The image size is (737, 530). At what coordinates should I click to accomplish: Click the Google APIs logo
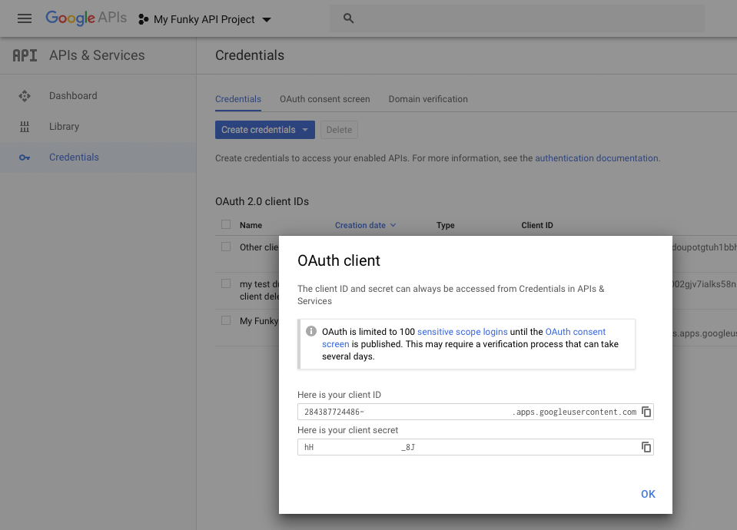(86, 18)
